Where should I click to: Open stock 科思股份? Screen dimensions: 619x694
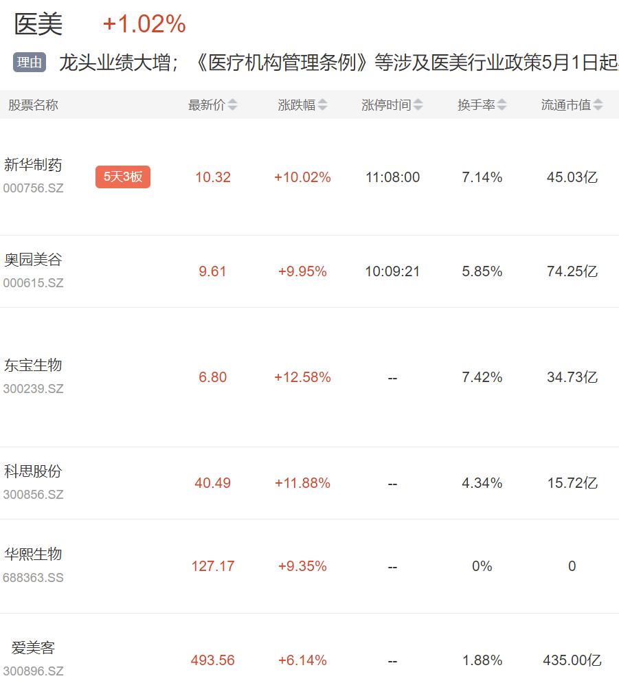(x=33, y=471)
